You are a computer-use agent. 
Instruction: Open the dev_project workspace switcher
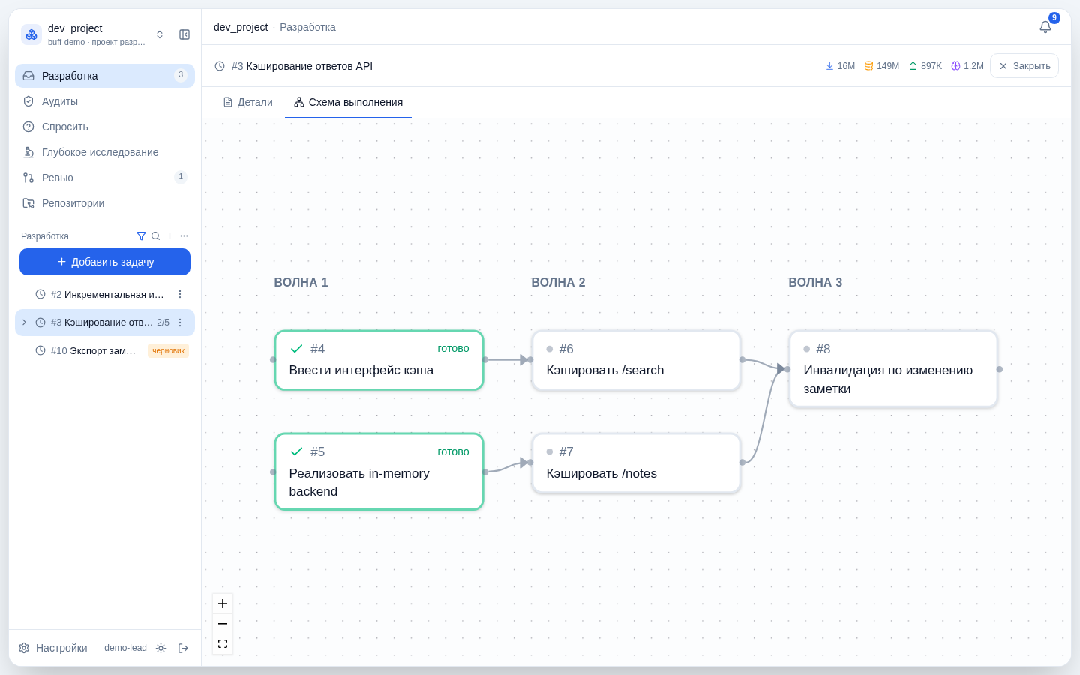(x=160, y=34)
